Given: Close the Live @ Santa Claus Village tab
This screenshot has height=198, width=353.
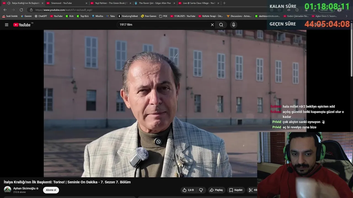Looking at the screenshot, I should pyautogui.click(x=218, y=3).
